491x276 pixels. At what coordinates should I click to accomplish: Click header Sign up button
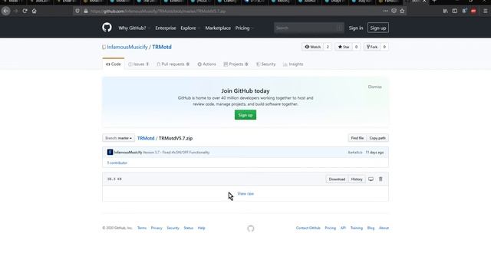(x=378, y=28)
